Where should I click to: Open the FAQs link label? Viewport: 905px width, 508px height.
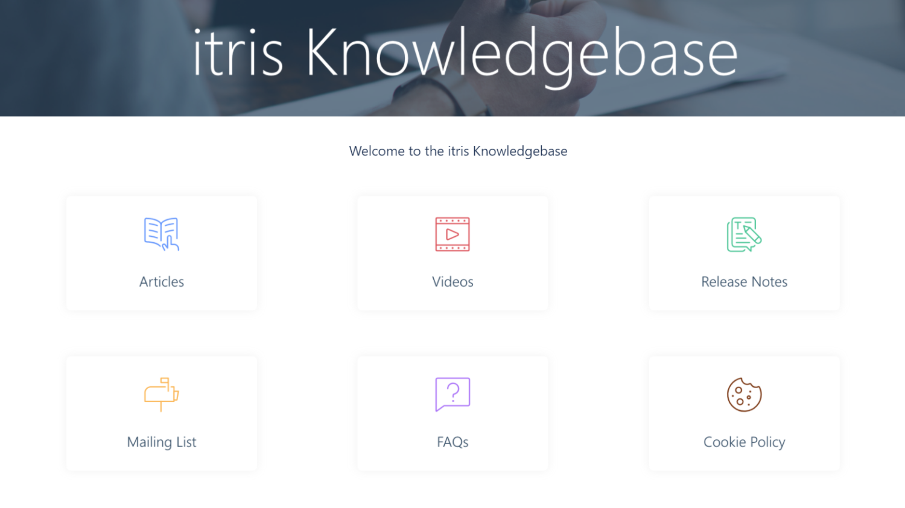[453, 442]
